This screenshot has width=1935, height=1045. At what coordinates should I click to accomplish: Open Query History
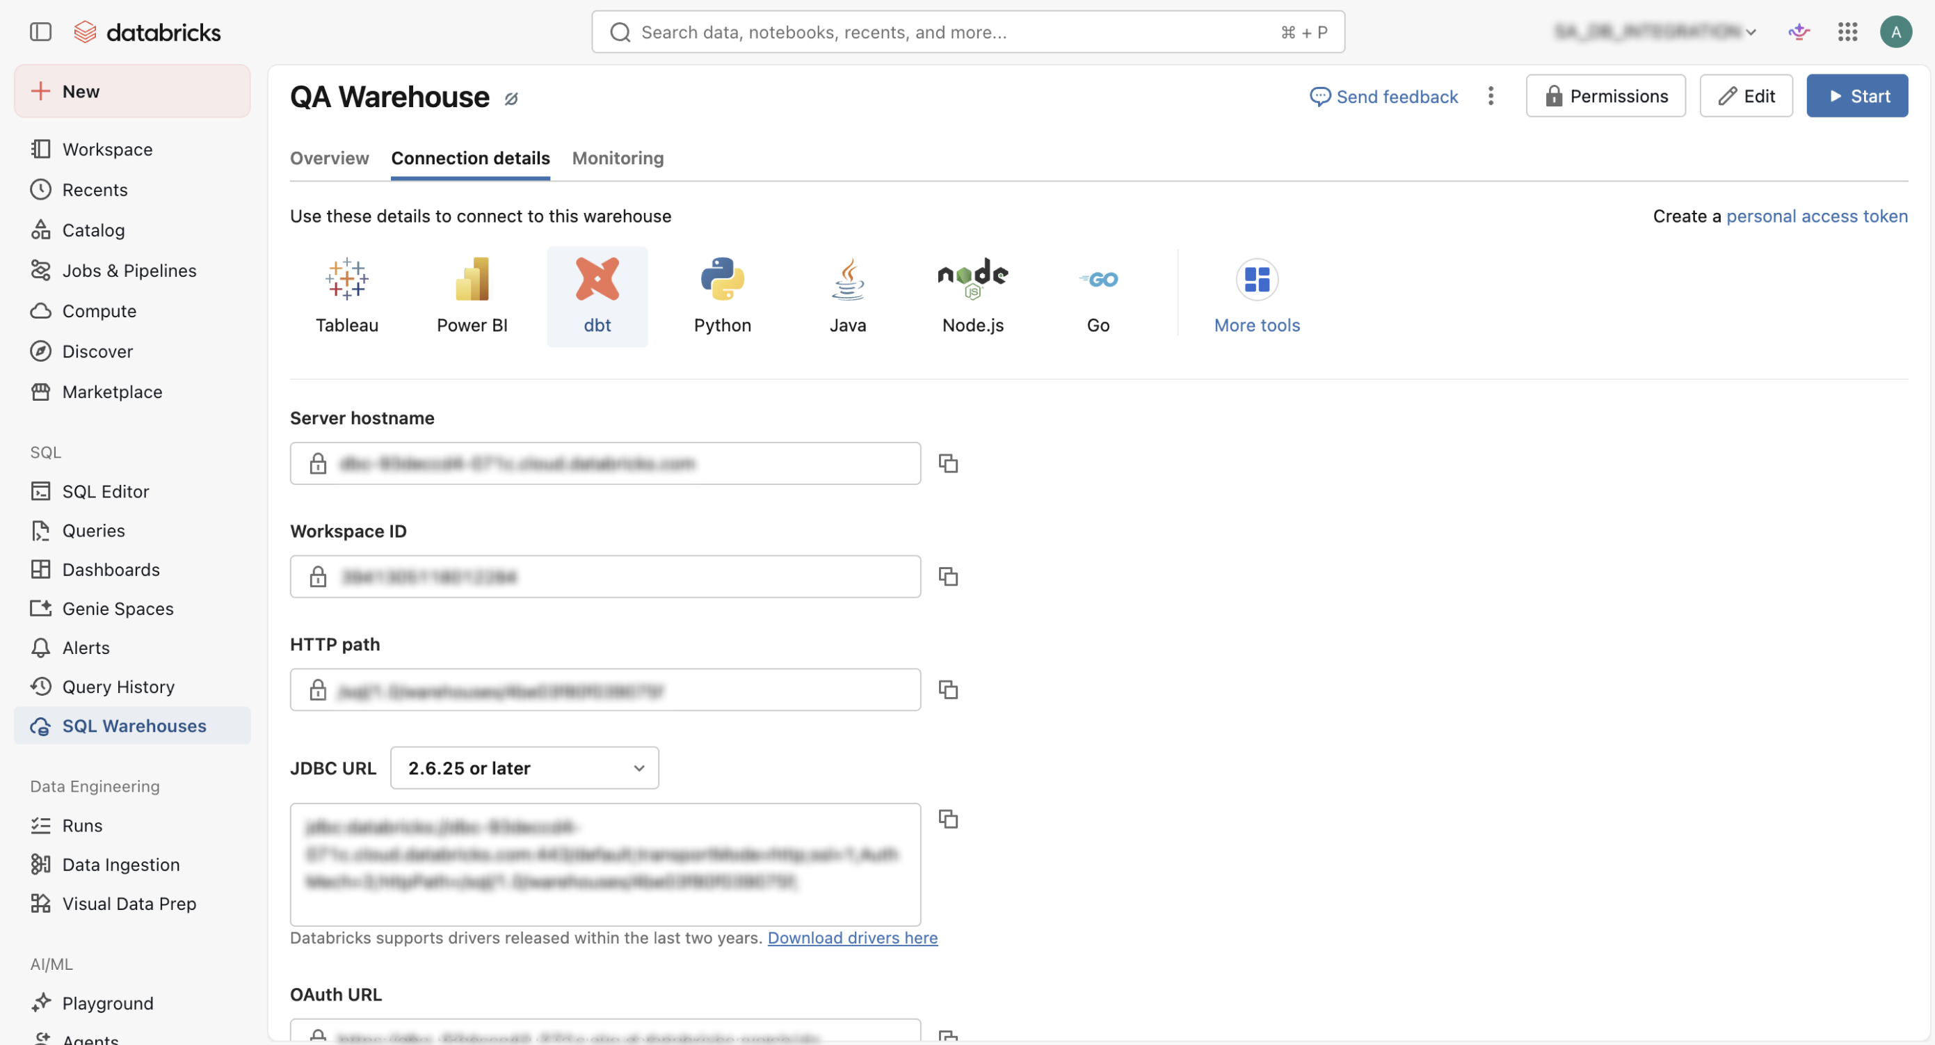coord(132,687)
